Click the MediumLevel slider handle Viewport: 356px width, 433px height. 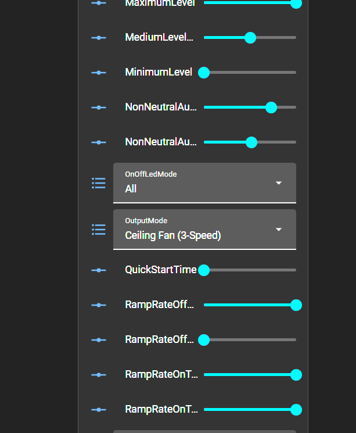(250, 38)
